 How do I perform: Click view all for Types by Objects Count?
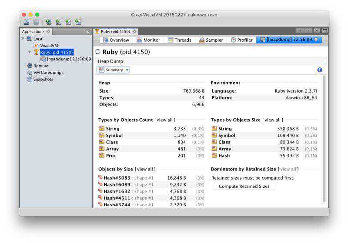pyautogui.click(x=165, y=120)
